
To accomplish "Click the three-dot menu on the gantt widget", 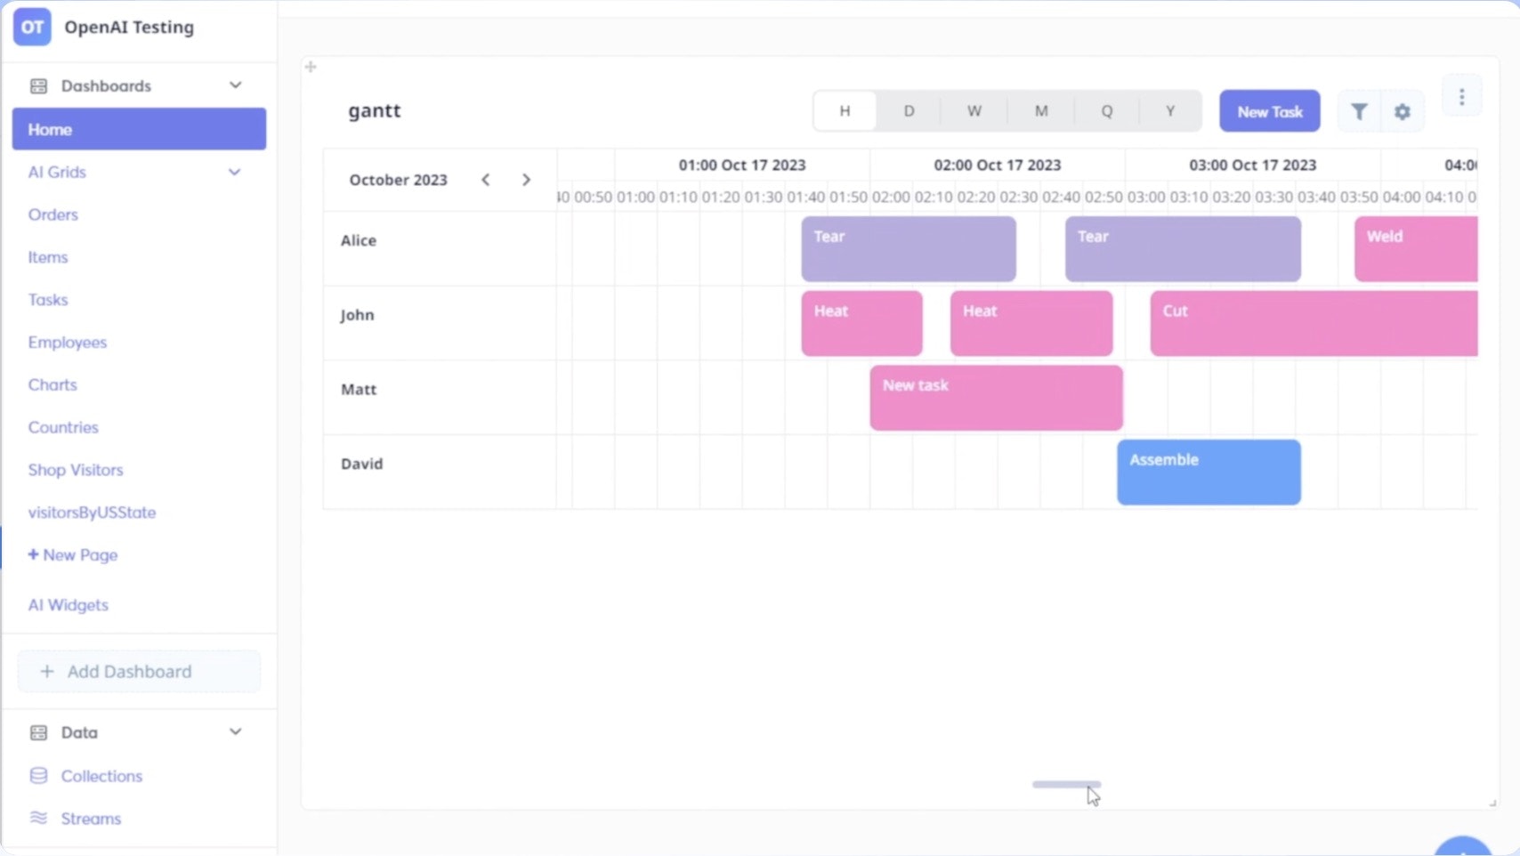I will click(1460, 96).
